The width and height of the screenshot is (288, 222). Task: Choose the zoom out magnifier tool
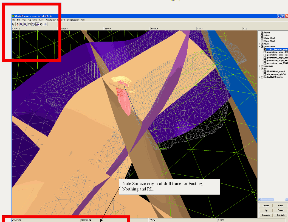[21, 24]
